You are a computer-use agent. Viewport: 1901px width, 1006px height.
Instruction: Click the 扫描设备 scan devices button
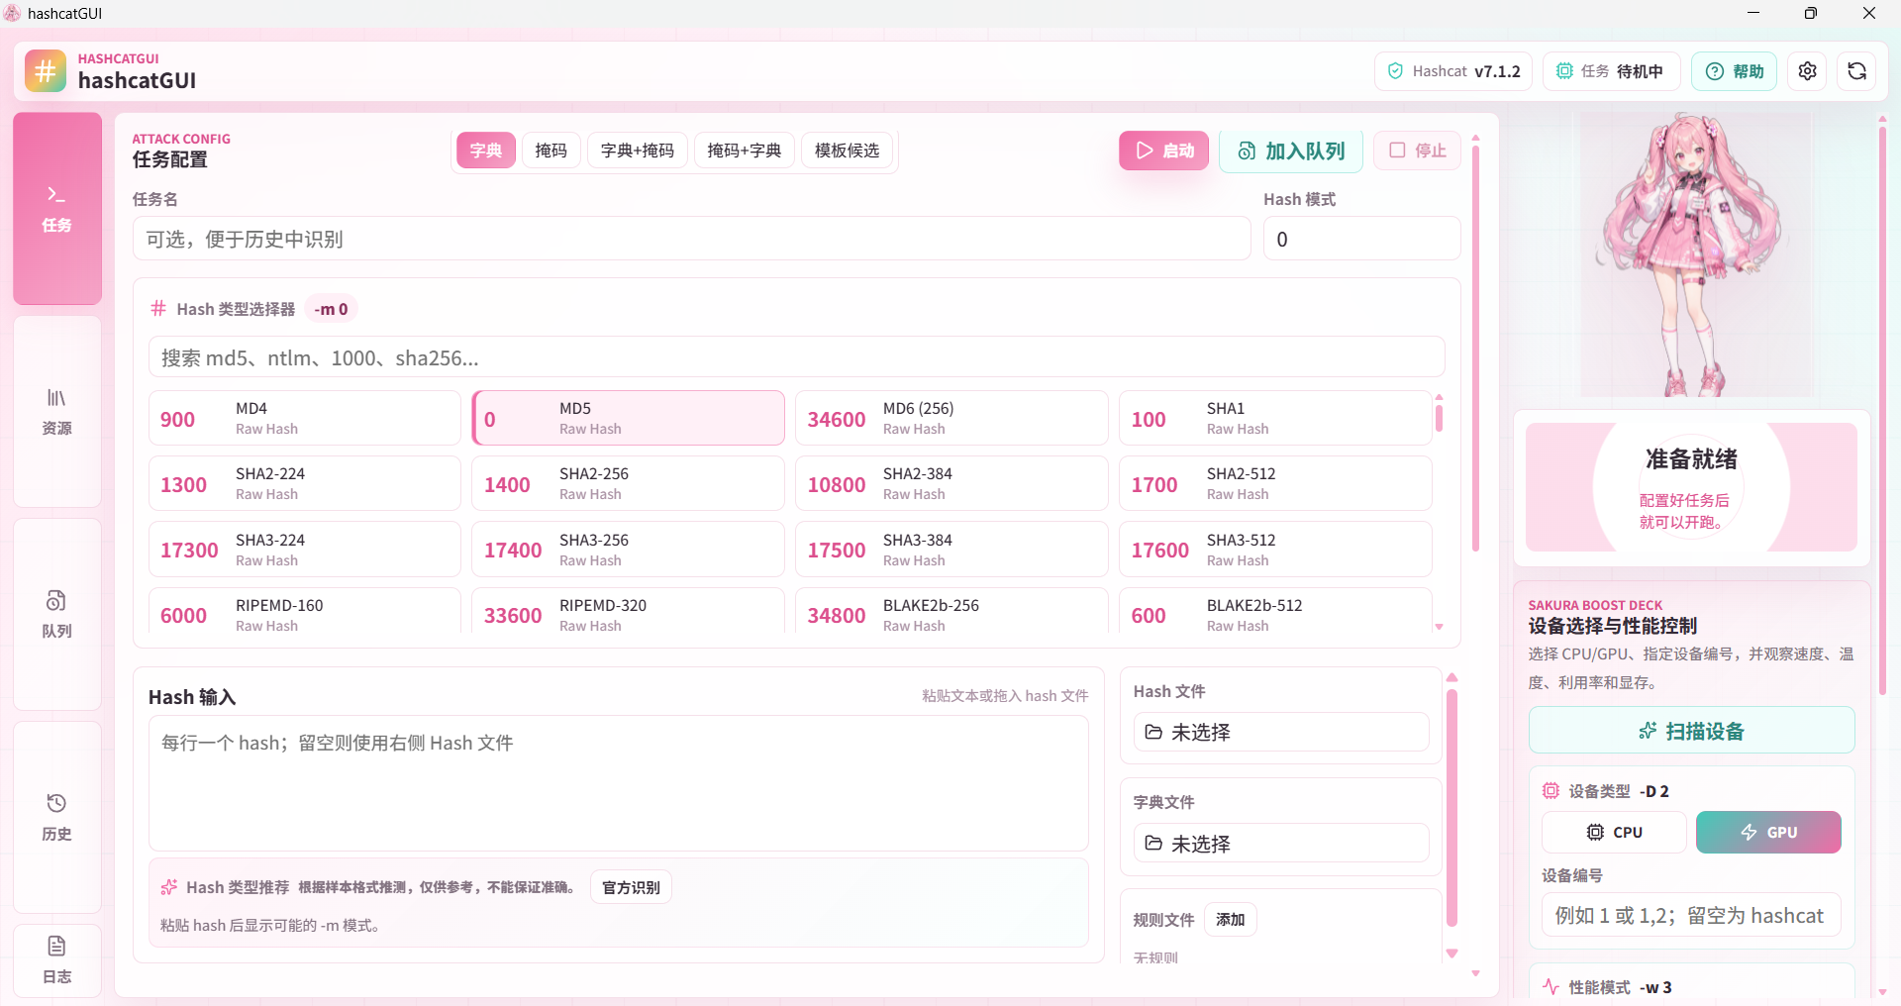(x=1691, y=731)
